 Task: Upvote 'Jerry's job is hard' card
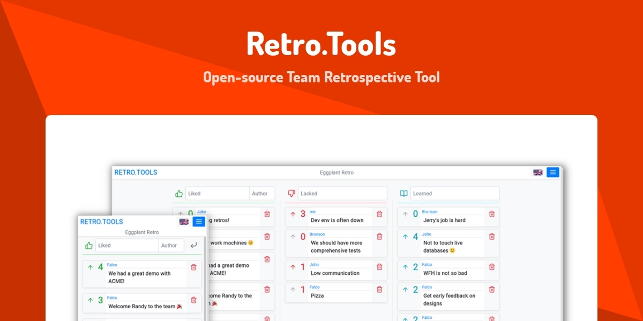pyautogui.click(x=405, y=214)
